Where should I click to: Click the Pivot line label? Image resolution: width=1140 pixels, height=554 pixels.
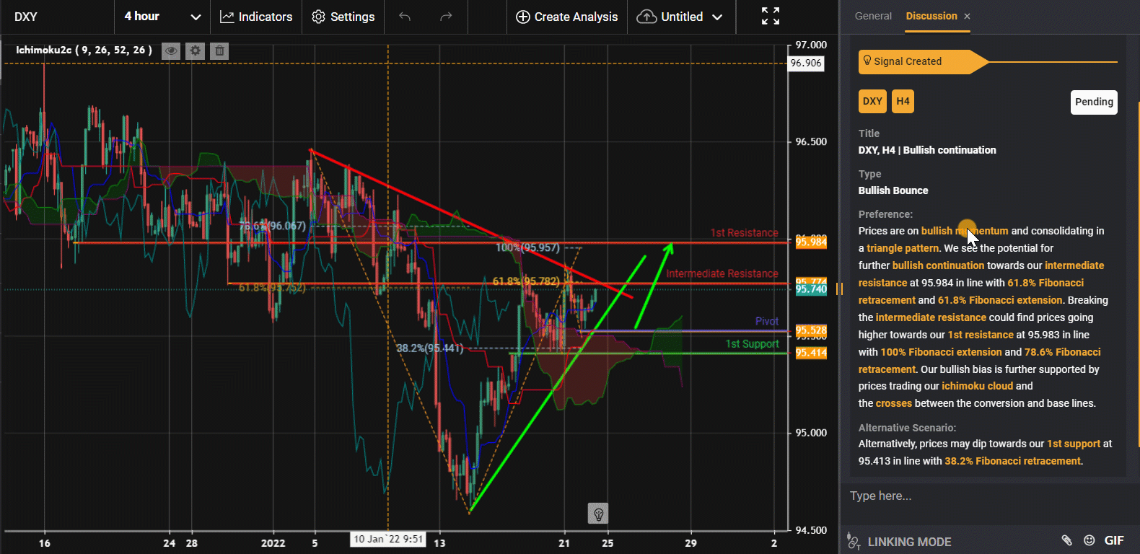coord(767,321)
